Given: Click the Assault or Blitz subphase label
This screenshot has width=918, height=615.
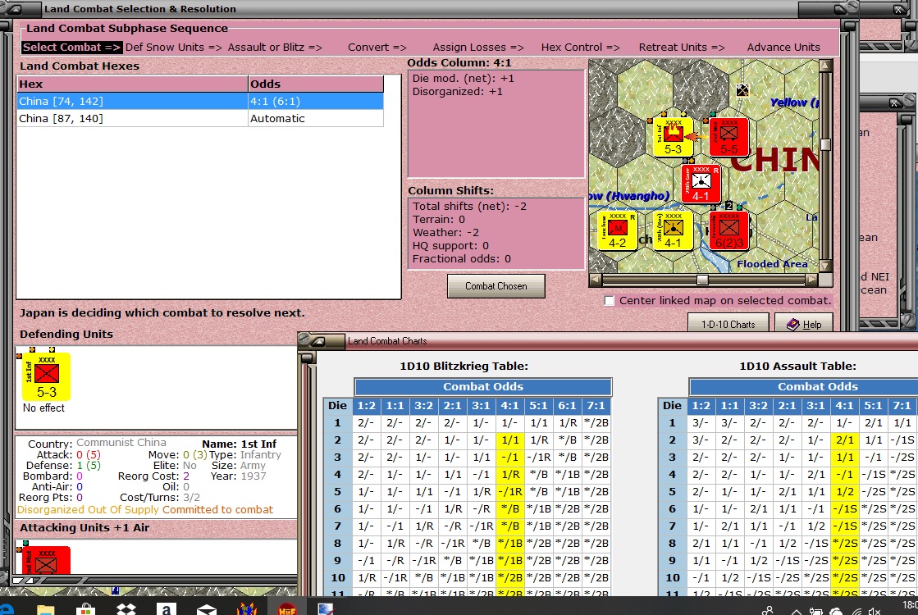Looking at the screenshot, I should [275, 48].
